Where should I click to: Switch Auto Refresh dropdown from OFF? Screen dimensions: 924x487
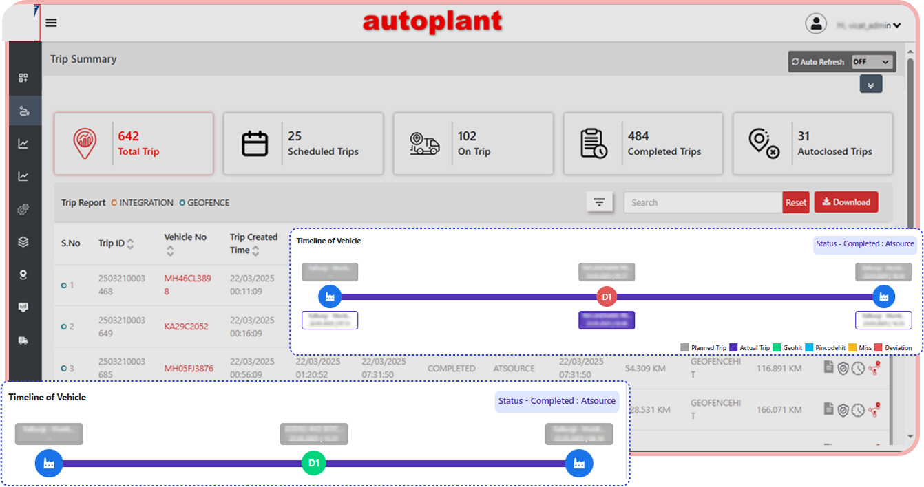pyautogui.click(x=872, y=61)
